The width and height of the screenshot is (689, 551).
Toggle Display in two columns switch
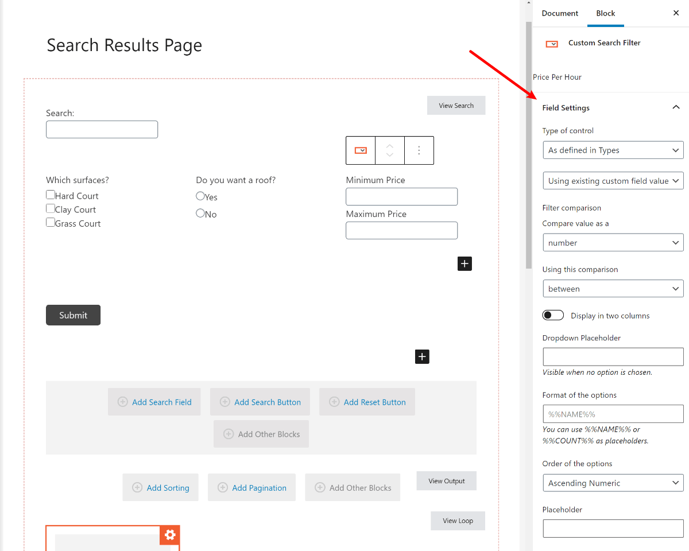point(553,316)
